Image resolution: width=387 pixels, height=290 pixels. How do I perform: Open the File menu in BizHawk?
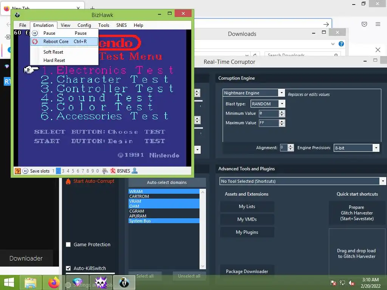tap(23, 25)
